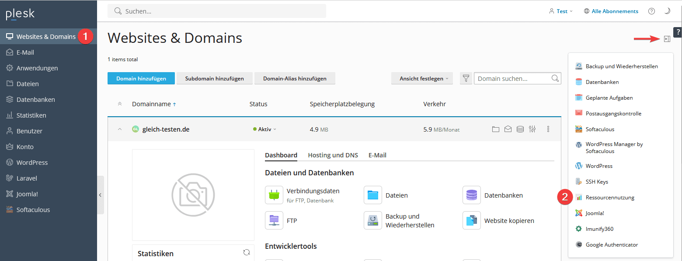Collapse the right sidebar panel
This screenshot has height=261, width=682.
(667, 39)
